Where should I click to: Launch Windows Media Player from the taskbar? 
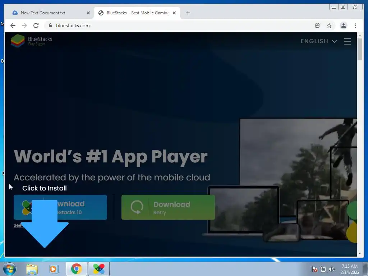[54, 269]
